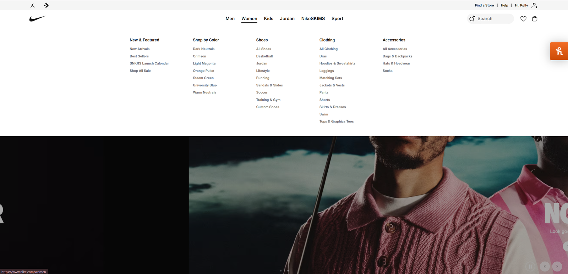
Task: Expand the Kids navigation menu
Action: [268, 19]
